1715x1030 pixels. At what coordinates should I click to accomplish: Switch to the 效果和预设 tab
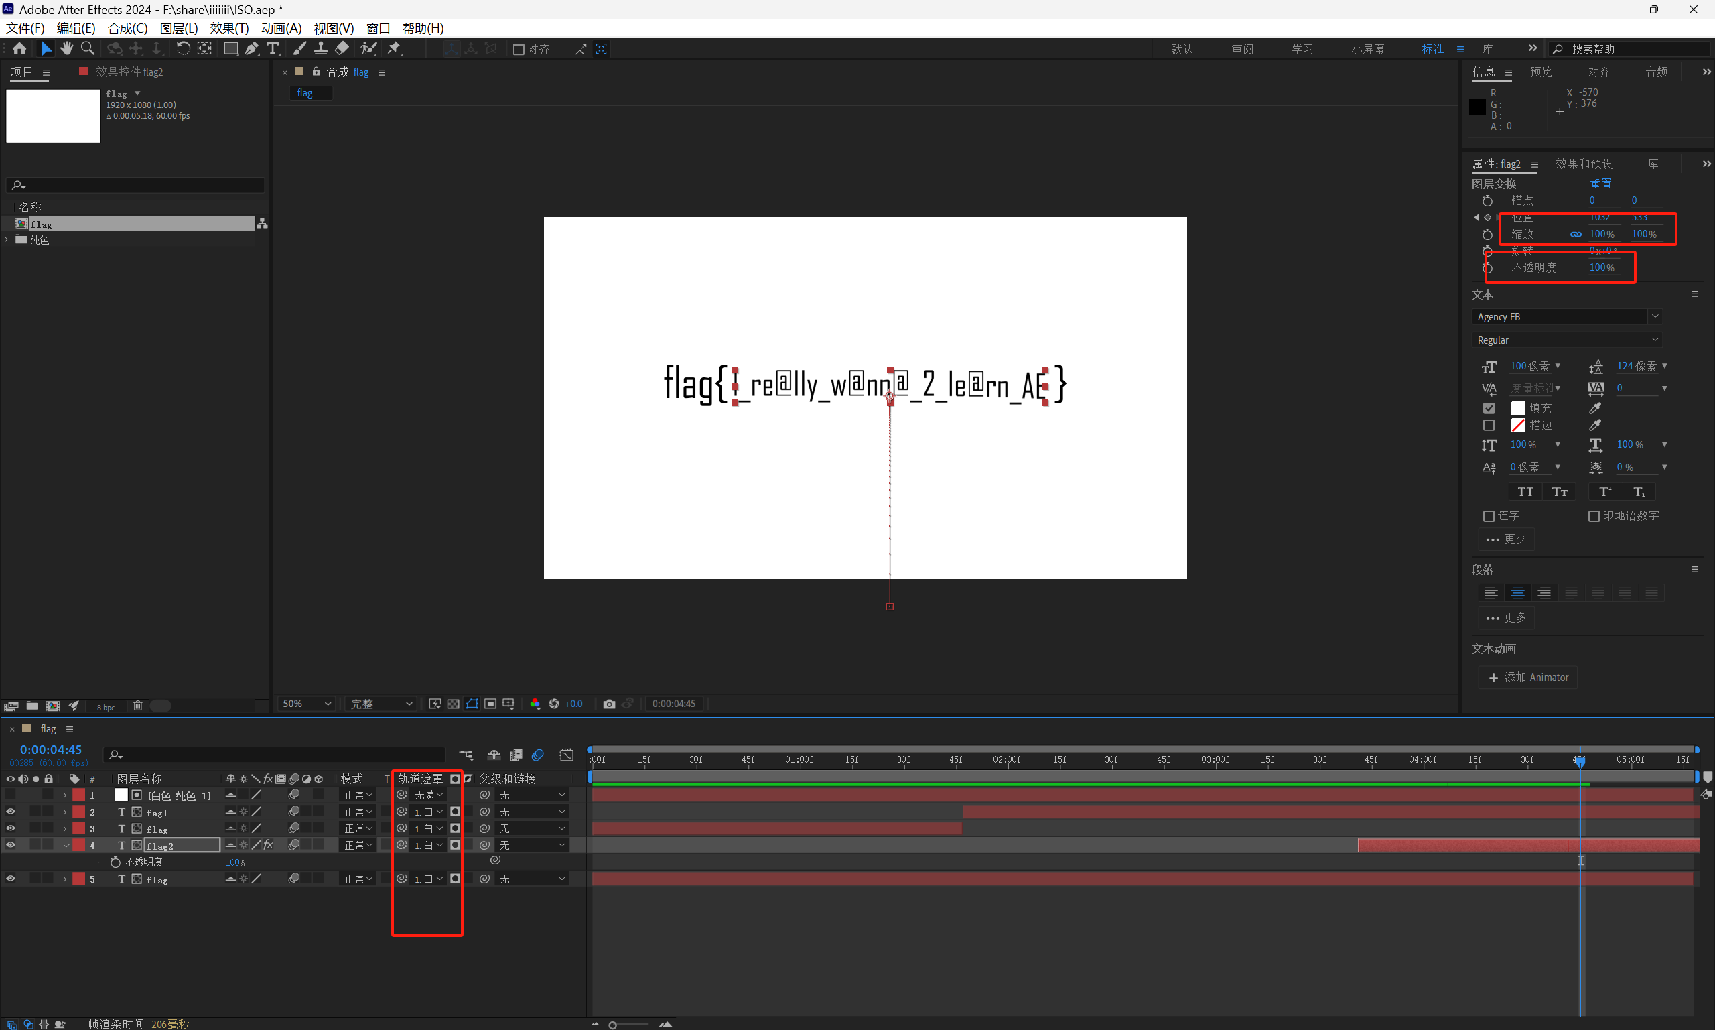(1584, 164)
